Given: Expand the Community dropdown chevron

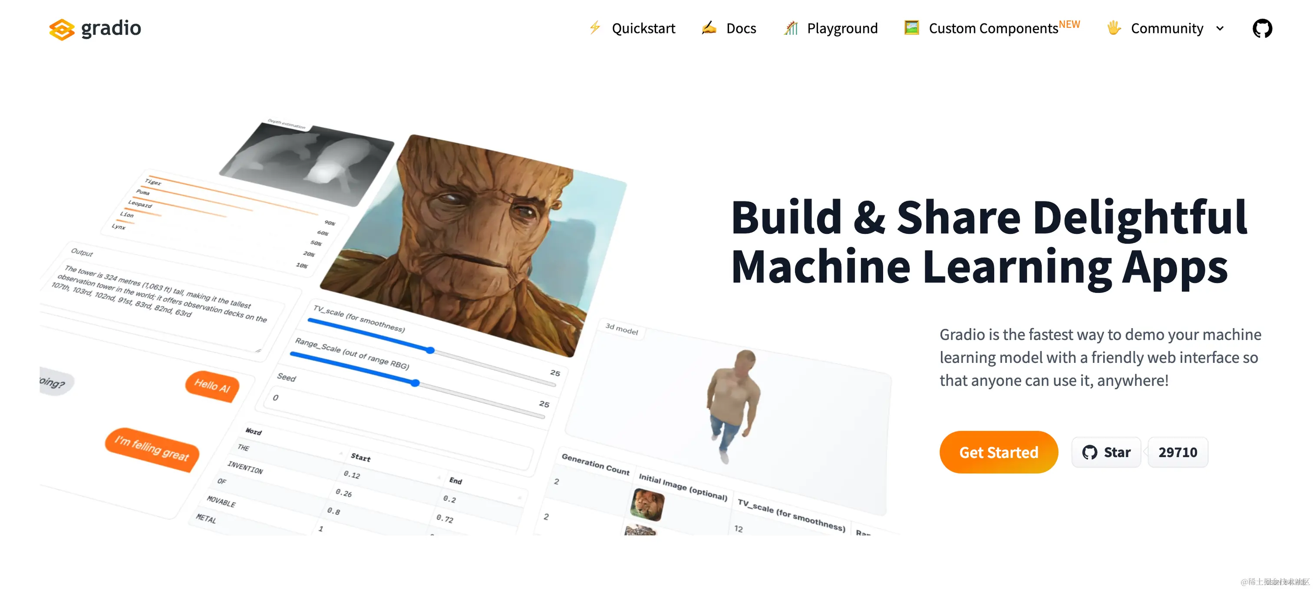Looking at the screenshot, I should click(x=1220, y=29).
